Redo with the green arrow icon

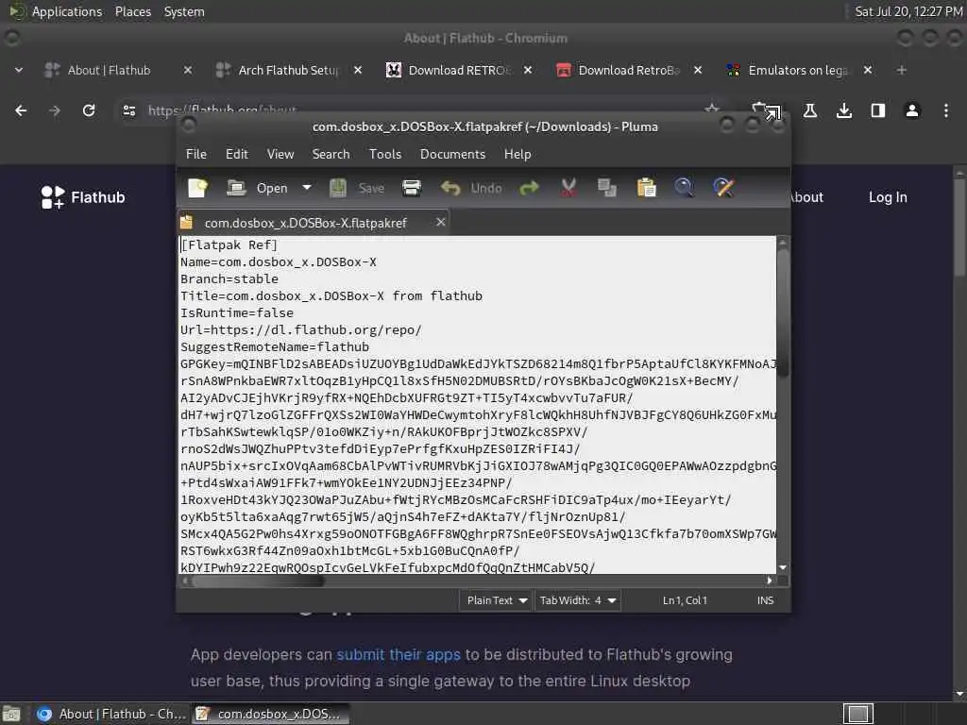[529, 188]
